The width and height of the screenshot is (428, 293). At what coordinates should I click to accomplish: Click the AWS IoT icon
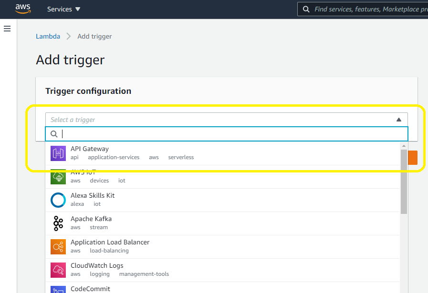(x=58, y=177)
